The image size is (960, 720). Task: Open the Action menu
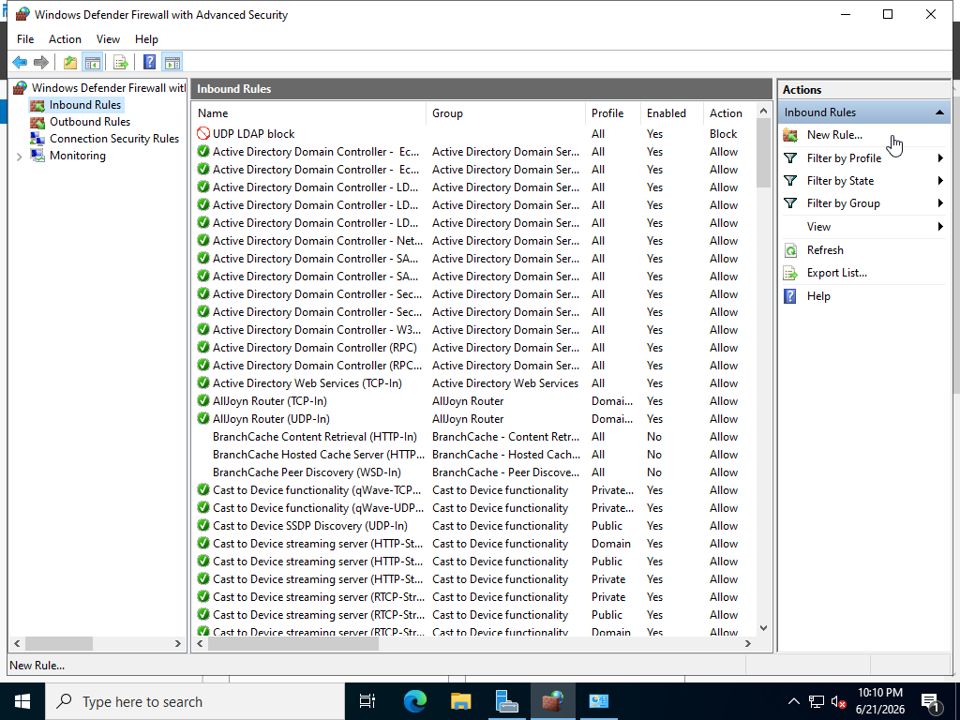pyautogui.click(x=65, y=39)
